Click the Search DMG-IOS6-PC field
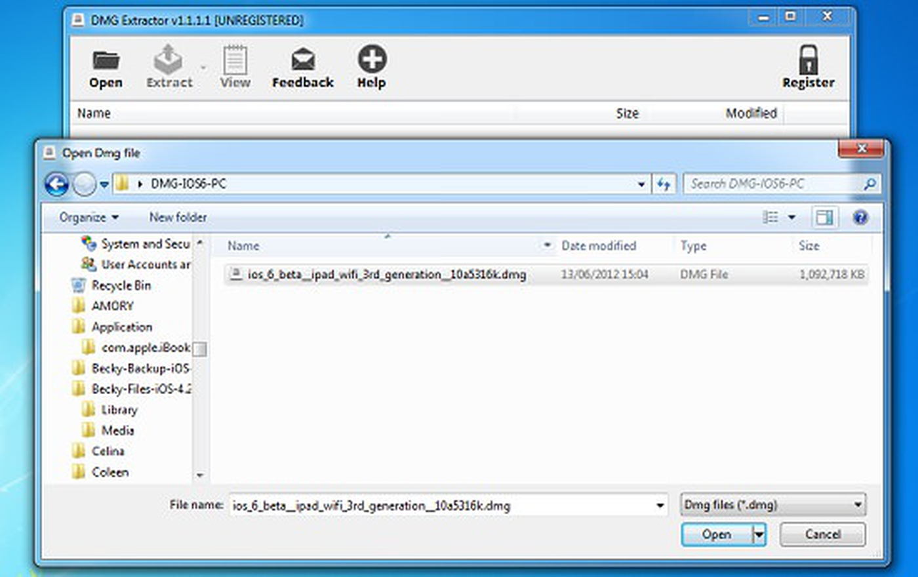The width and height of the screenshot is (918, 577). [774, 184]
